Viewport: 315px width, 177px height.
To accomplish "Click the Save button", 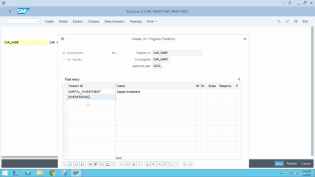I will coord(279,164).
